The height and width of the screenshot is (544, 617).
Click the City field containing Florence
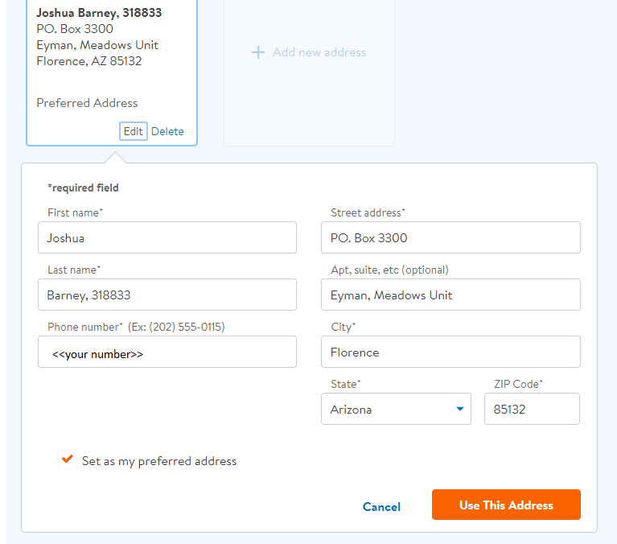pos(450,352)
